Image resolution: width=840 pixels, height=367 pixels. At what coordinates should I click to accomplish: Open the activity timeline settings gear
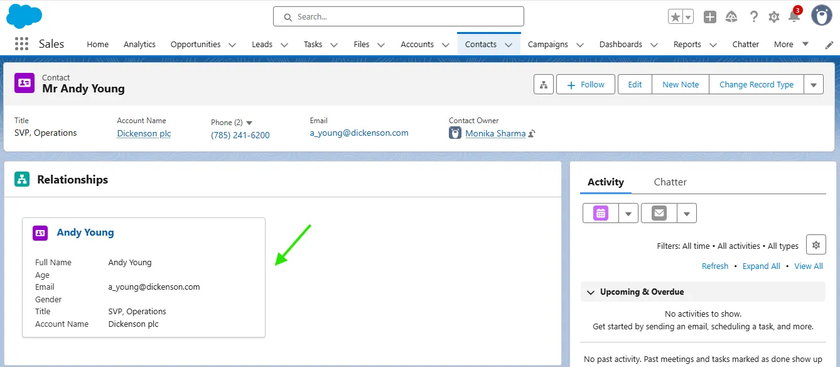click(x=816, y=244)
